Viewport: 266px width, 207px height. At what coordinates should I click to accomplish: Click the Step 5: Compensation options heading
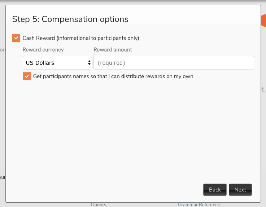[70, 19]
